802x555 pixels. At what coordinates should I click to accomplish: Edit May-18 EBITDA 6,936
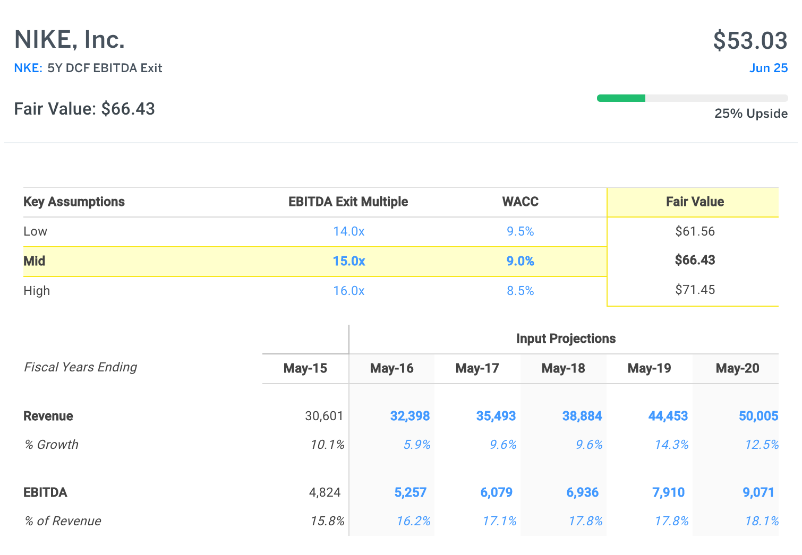click(x=582, y=492)
